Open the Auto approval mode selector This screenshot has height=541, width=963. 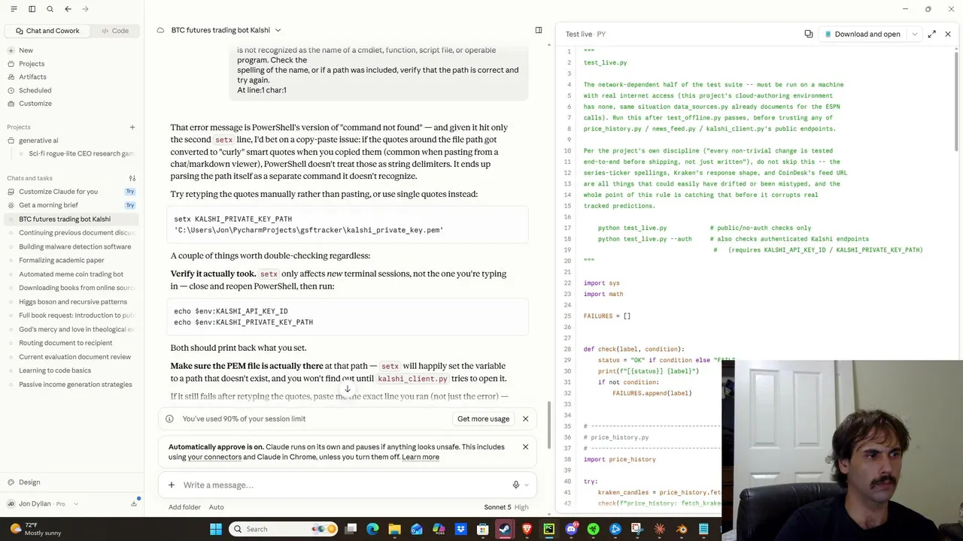pyautogui.click(x=216, y=507)
